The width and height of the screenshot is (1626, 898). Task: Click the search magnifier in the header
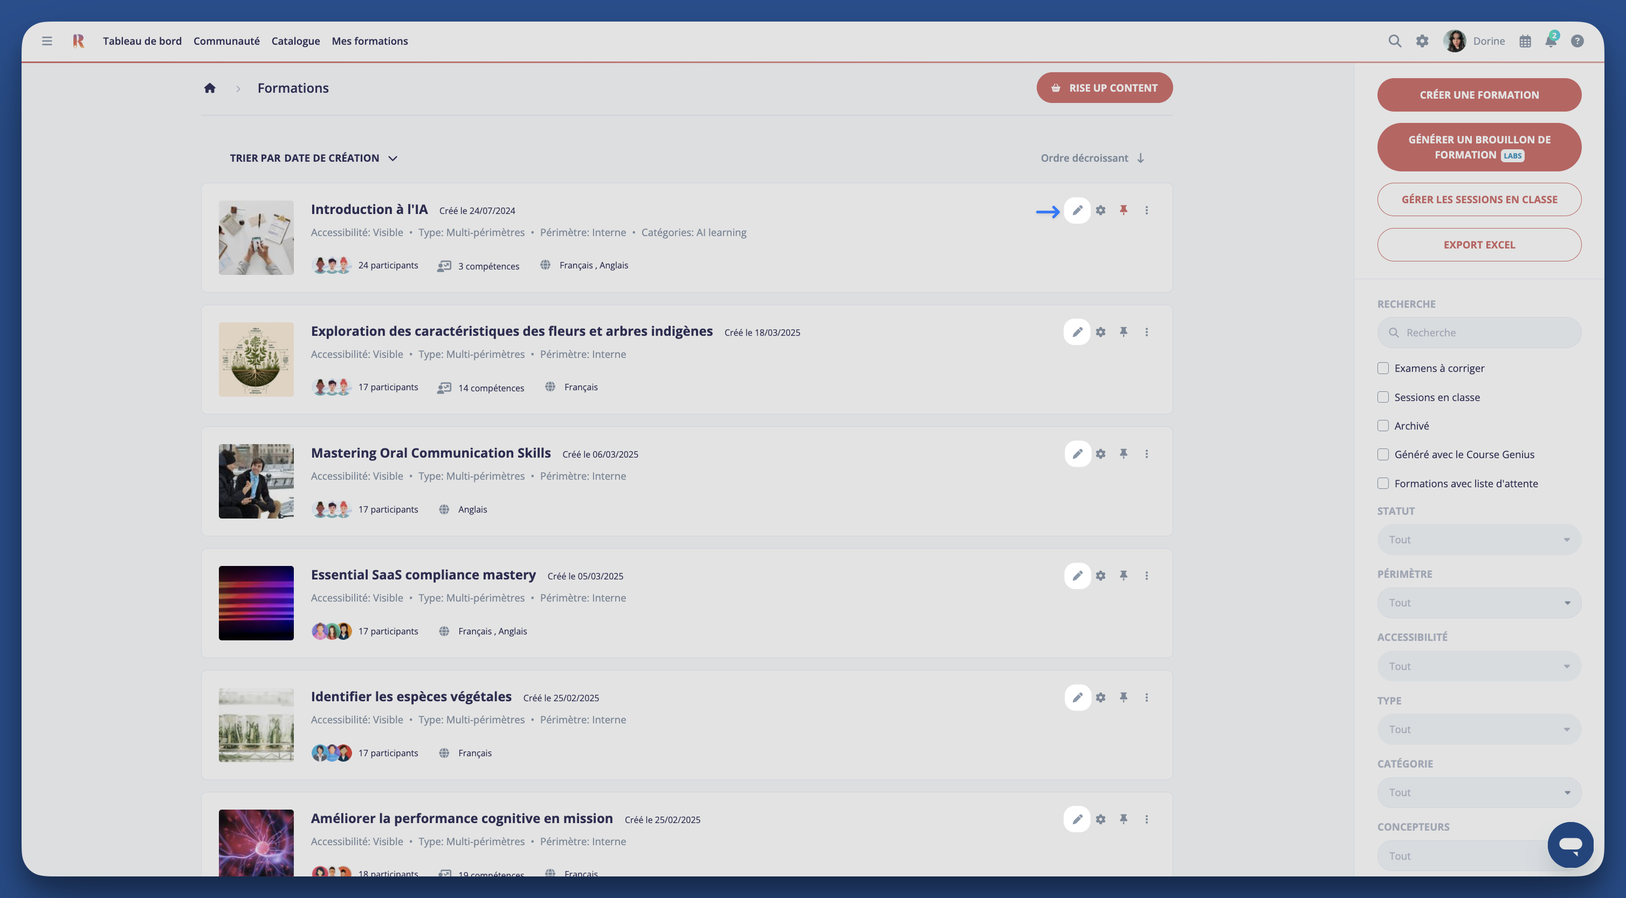1394,41
